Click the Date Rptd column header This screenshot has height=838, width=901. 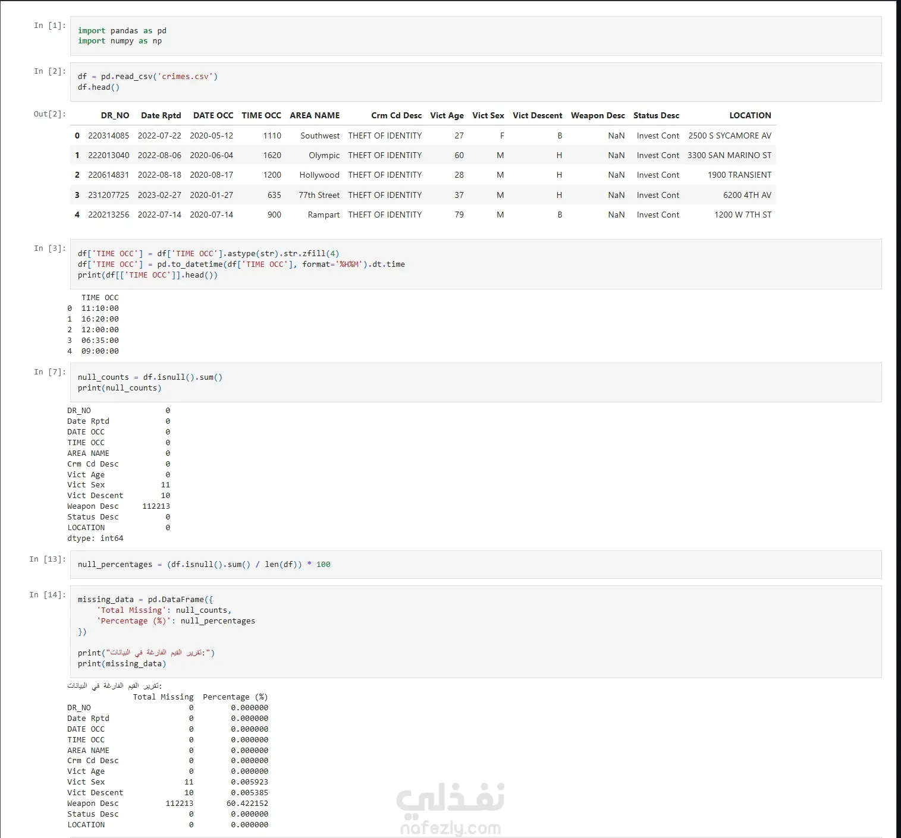[161, 115]
